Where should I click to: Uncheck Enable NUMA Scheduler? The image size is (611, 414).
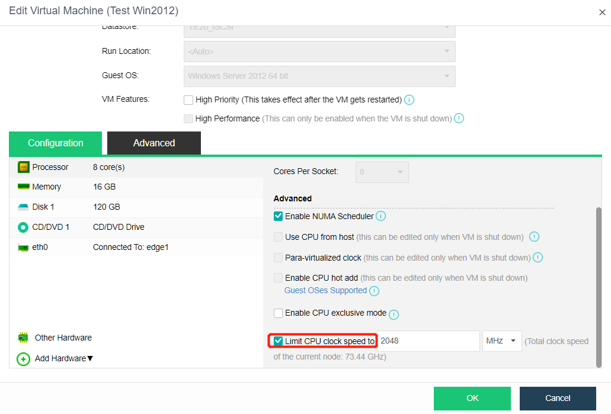[278, 216]
